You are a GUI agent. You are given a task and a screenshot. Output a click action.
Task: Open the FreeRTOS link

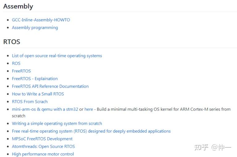coord(21,71)
